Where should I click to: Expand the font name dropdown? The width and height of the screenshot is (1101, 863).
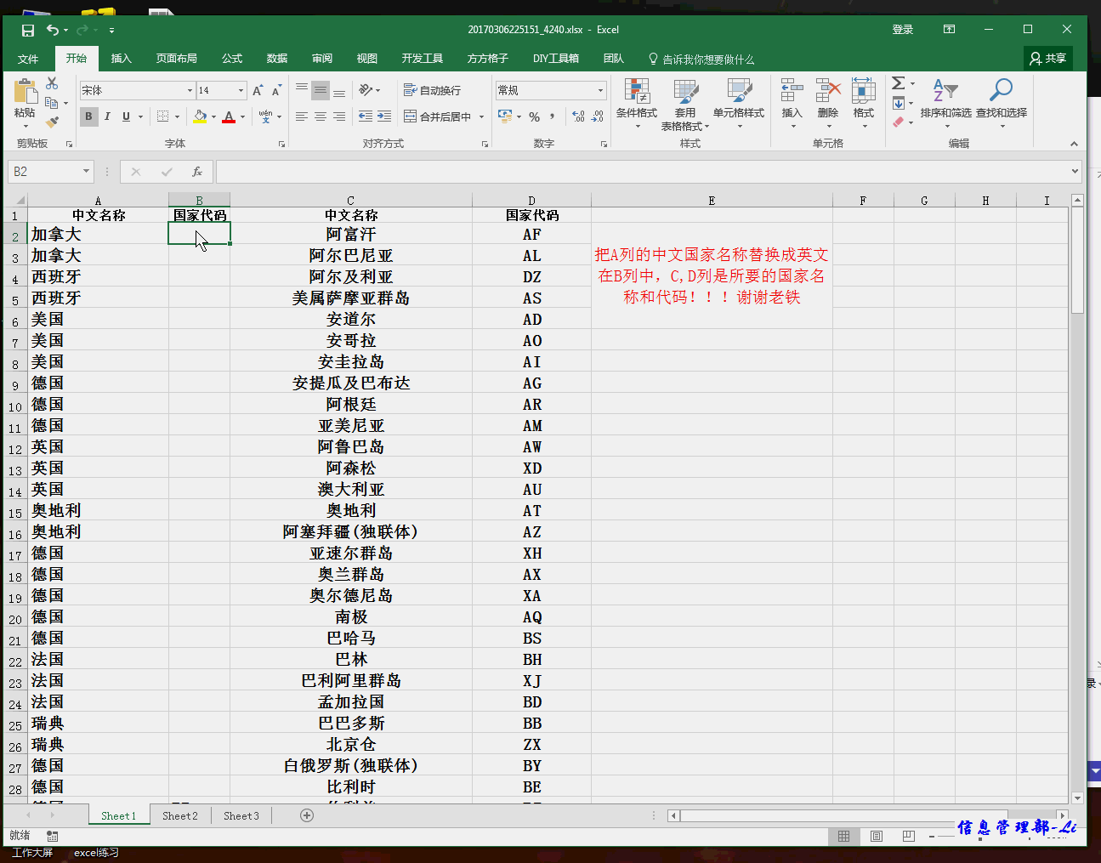tap(190, 90)
